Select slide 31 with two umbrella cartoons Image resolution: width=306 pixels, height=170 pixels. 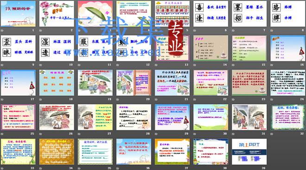249,117
